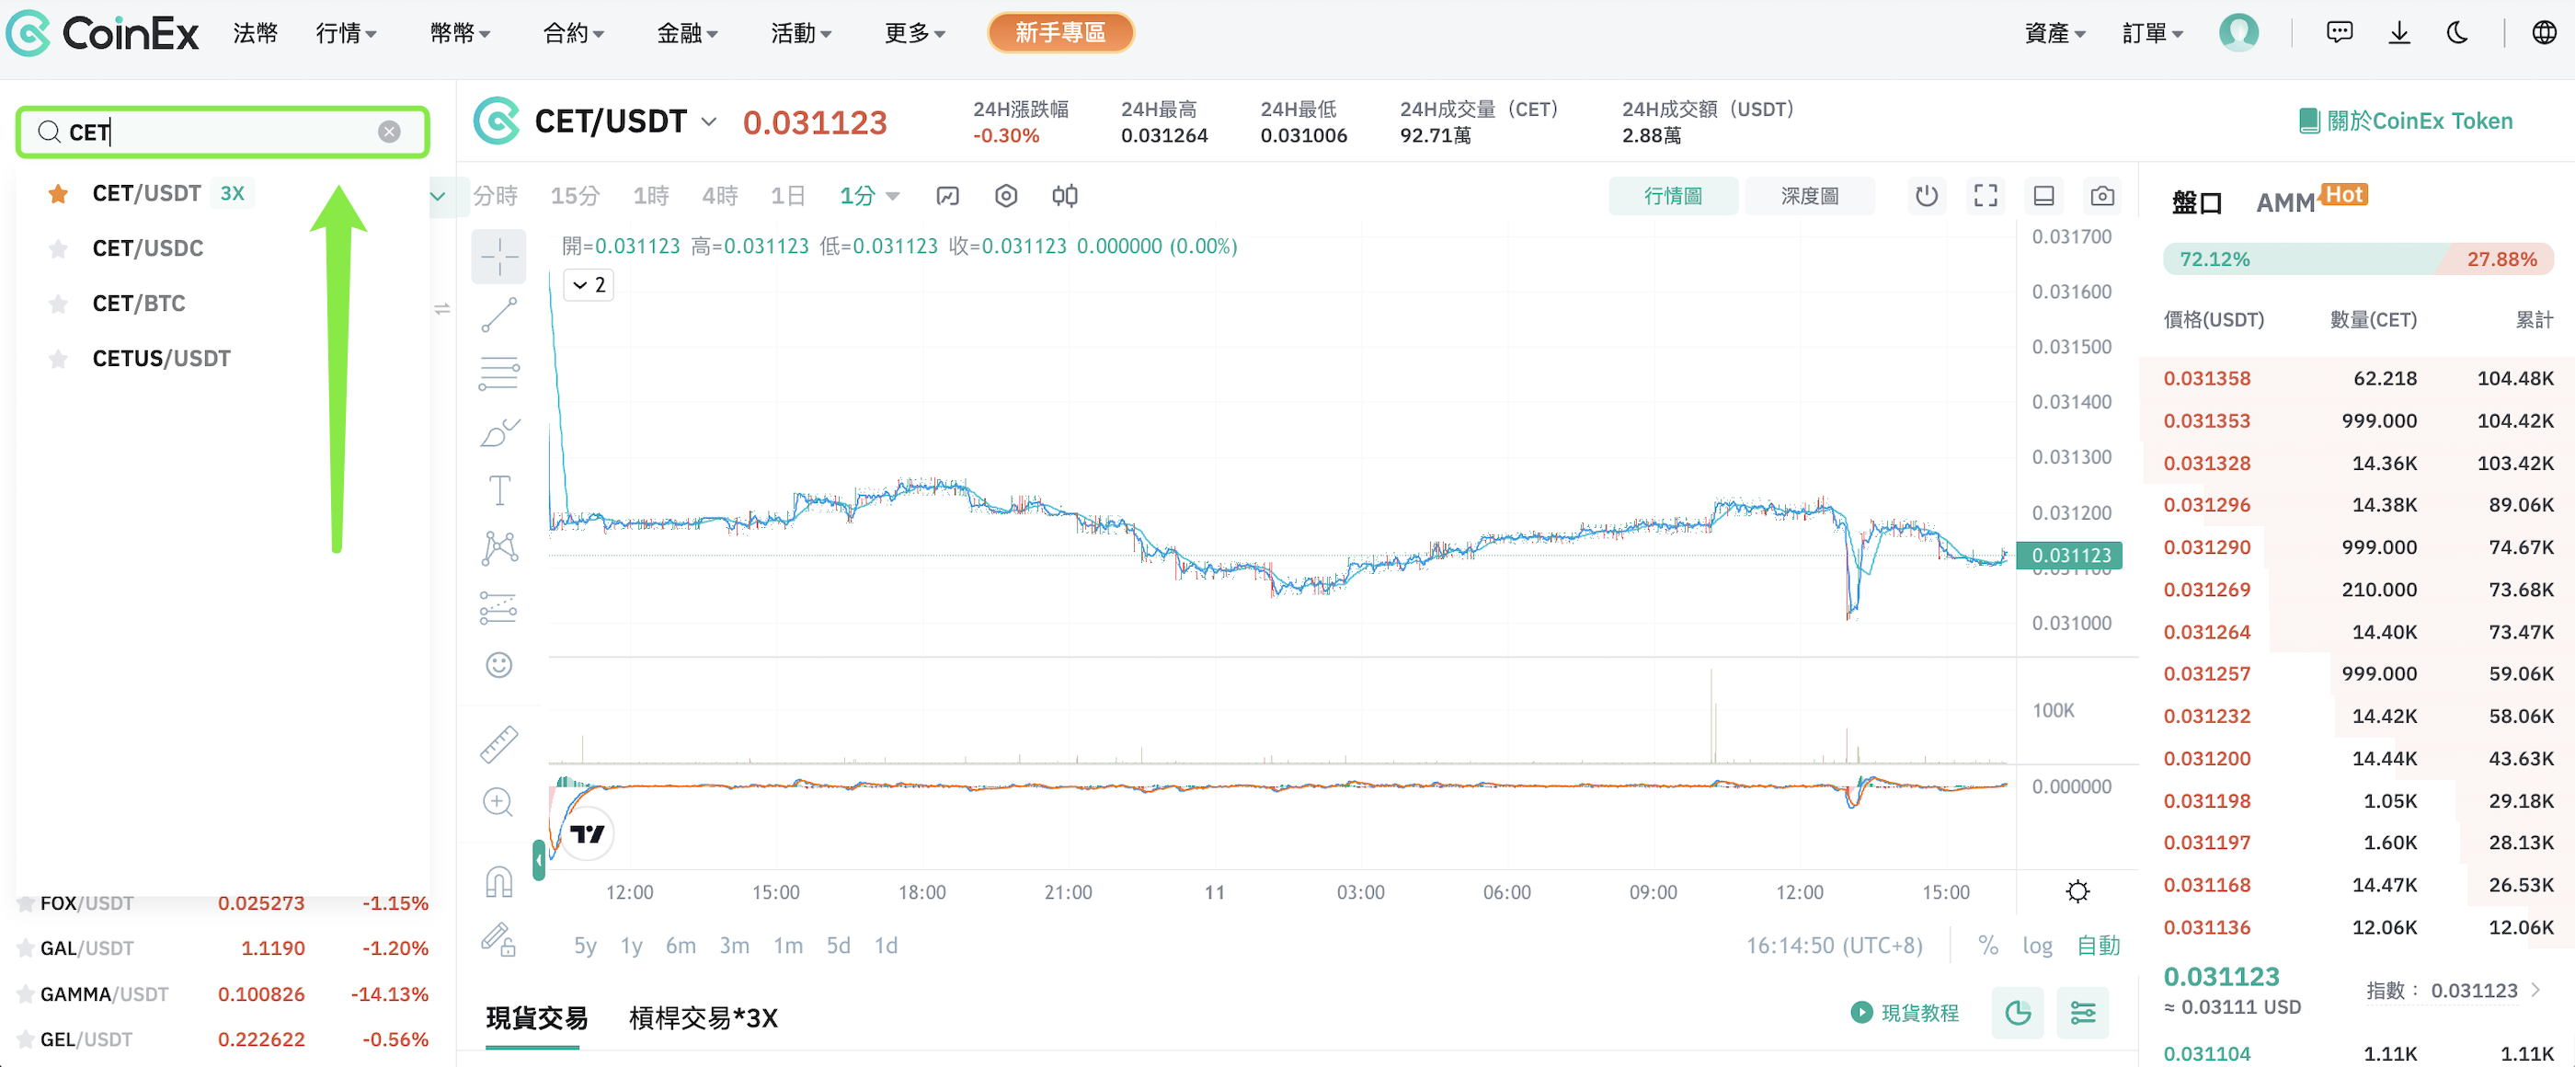
Task: Switch to 槓桿交易*3X tab
Action: coord(703,1018)
